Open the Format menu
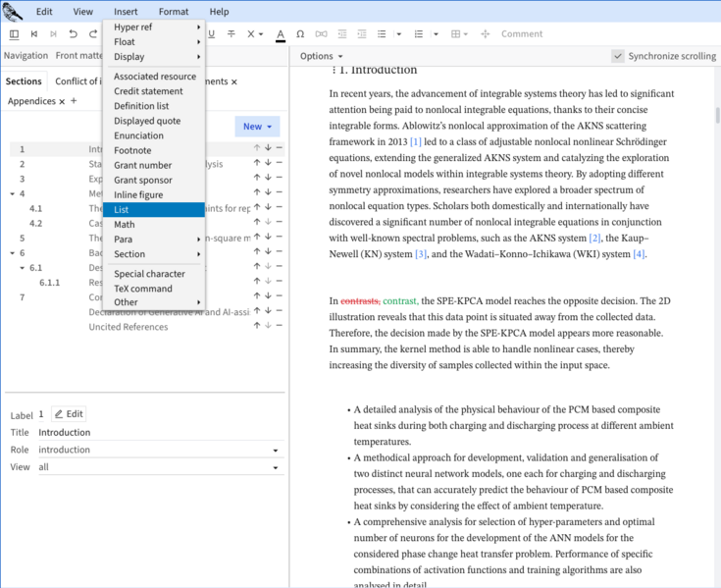This screenshot has height=588, width=721. click(x=174, y=12)
